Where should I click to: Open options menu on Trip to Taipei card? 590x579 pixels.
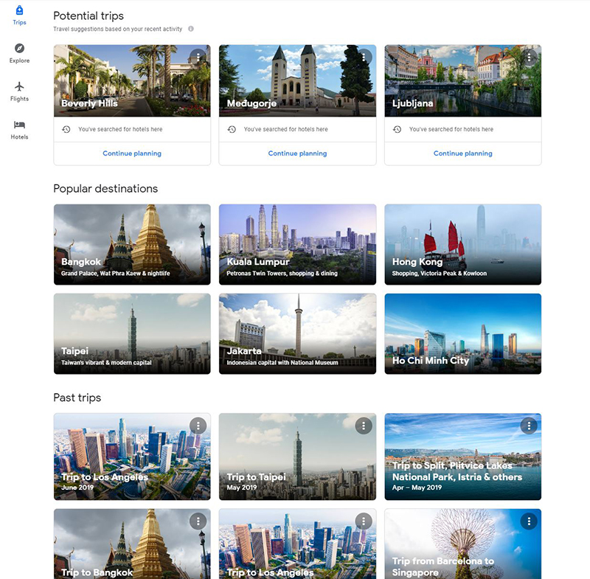point(363,426)
